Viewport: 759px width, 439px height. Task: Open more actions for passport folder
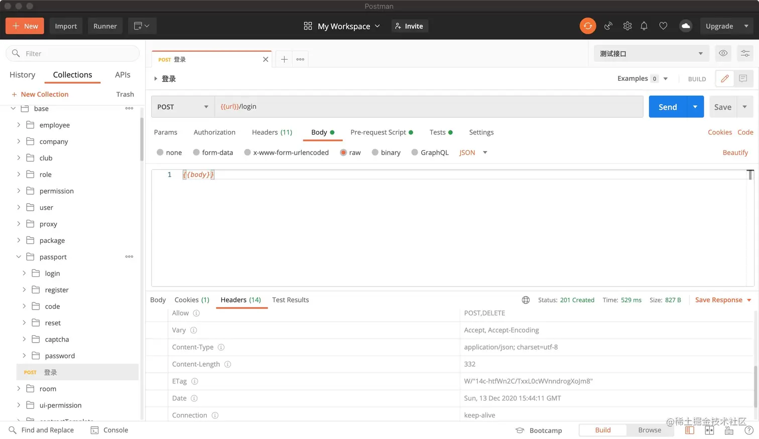(129, 257)
